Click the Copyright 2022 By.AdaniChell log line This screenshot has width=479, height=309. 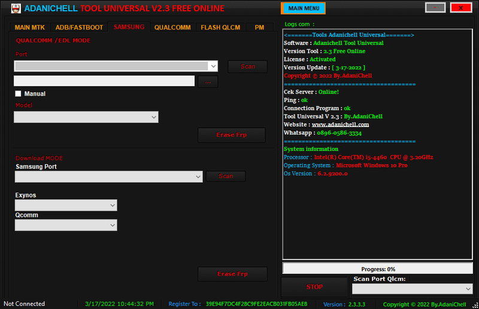click(328, 76)
